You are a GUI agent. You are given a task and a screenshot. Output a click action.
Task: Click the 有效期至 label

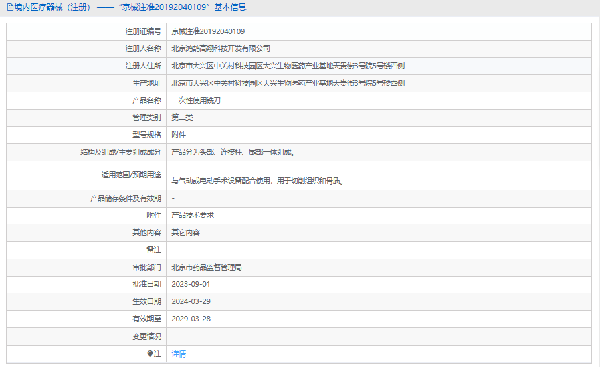147,319
